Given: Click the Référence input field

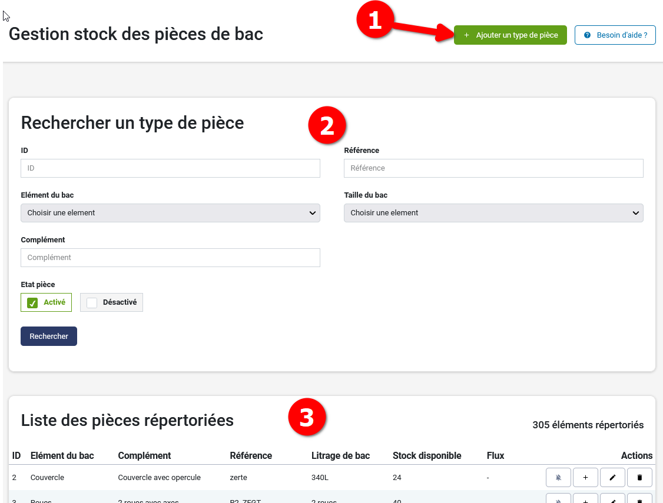Looking at the screenshot, I should click(x=493, y=168).
